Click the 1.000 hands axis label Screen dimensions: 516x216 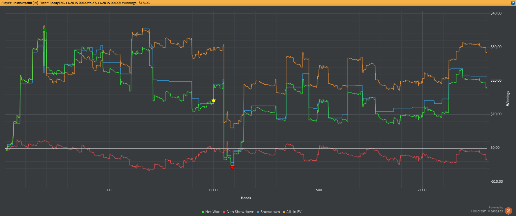tap(213, 190)
